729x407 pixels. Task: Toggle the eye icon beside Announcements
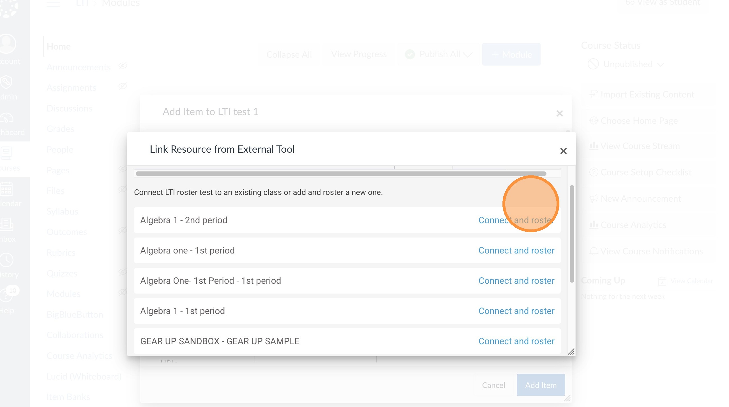[123, 66]
